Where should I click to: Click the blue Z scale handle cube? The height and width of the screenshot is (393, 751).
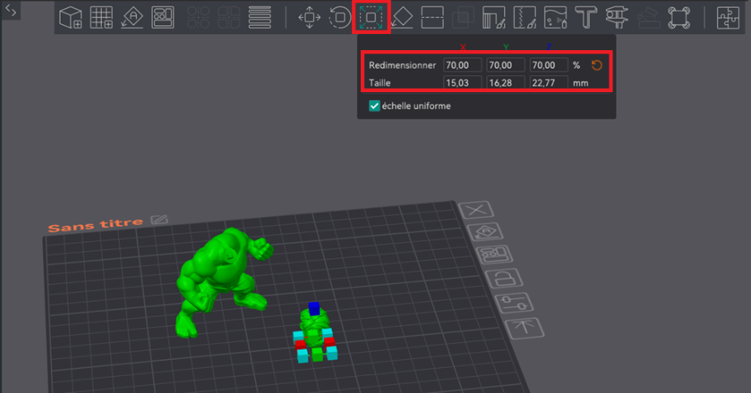(x=314, y=308)
